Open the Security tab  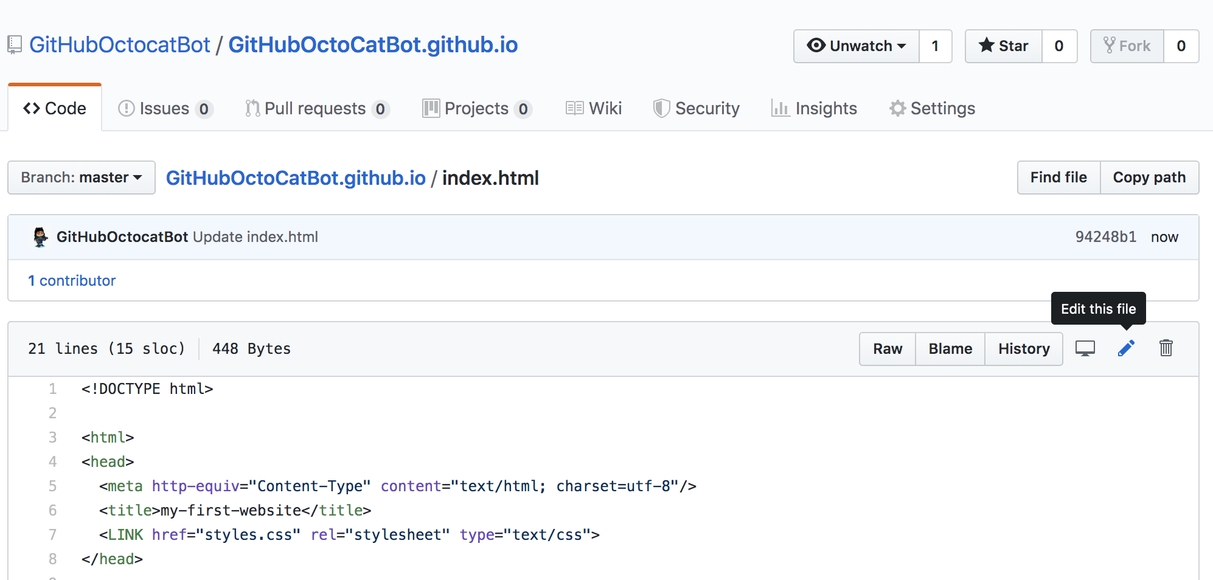pyautogui.click(x=697, y=108)
